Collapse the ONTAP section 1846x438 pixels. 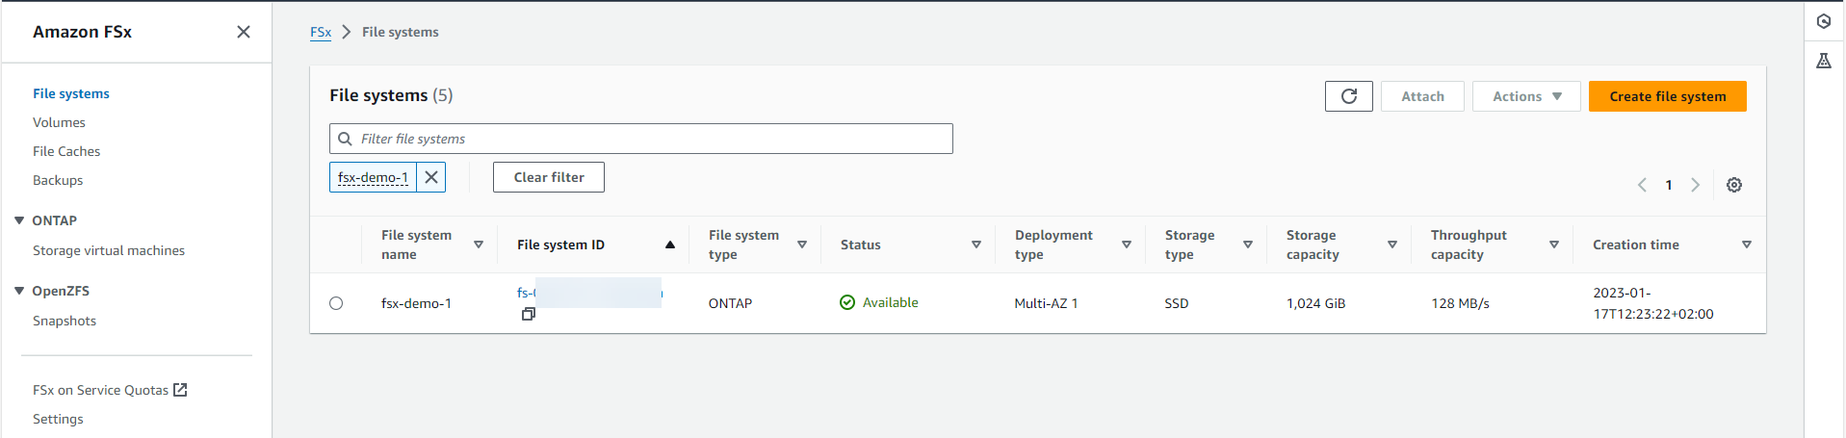pos(19,220)
